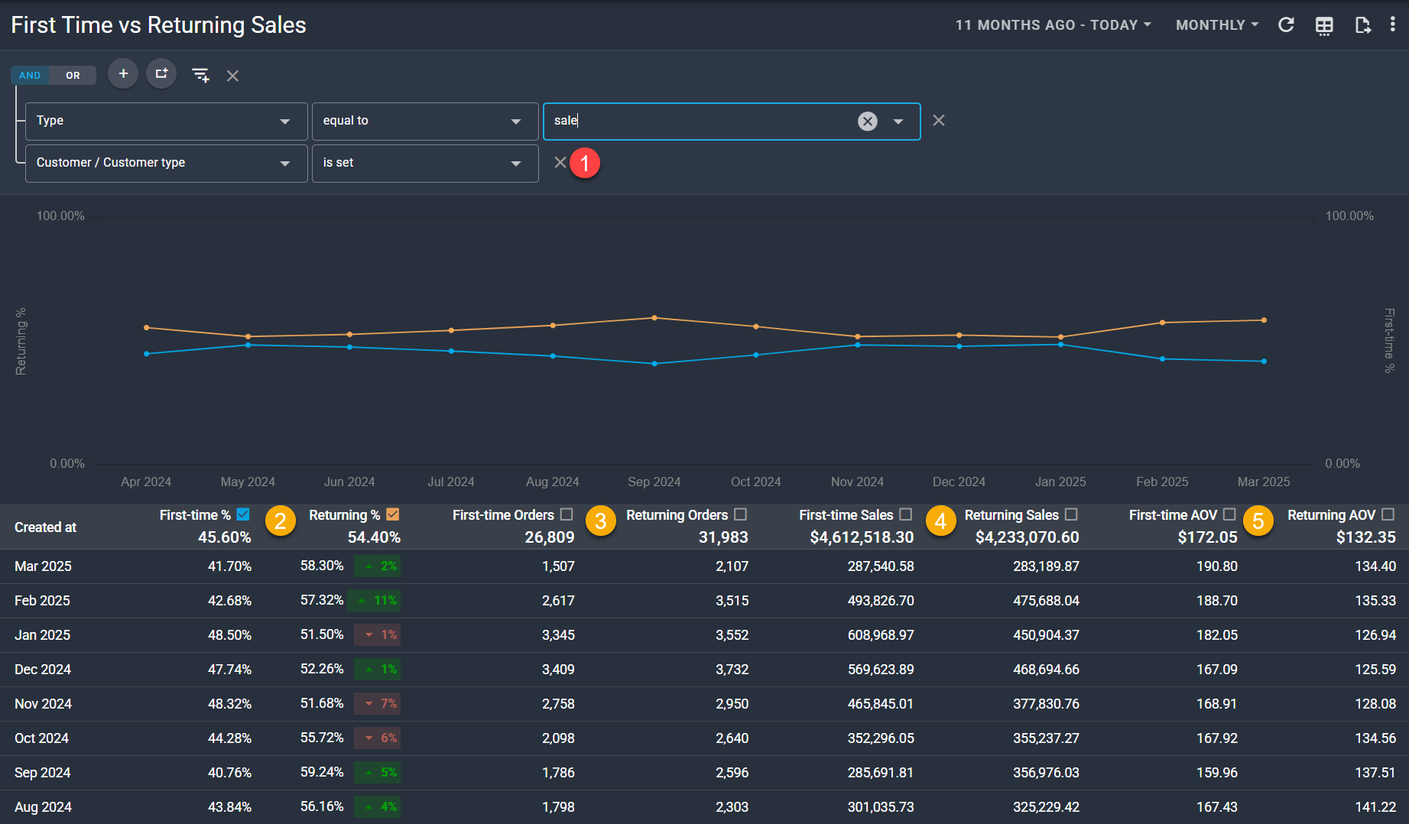Click the refresh report icon
This screenshot has width=1409, height=824.
click(1286, 25)
